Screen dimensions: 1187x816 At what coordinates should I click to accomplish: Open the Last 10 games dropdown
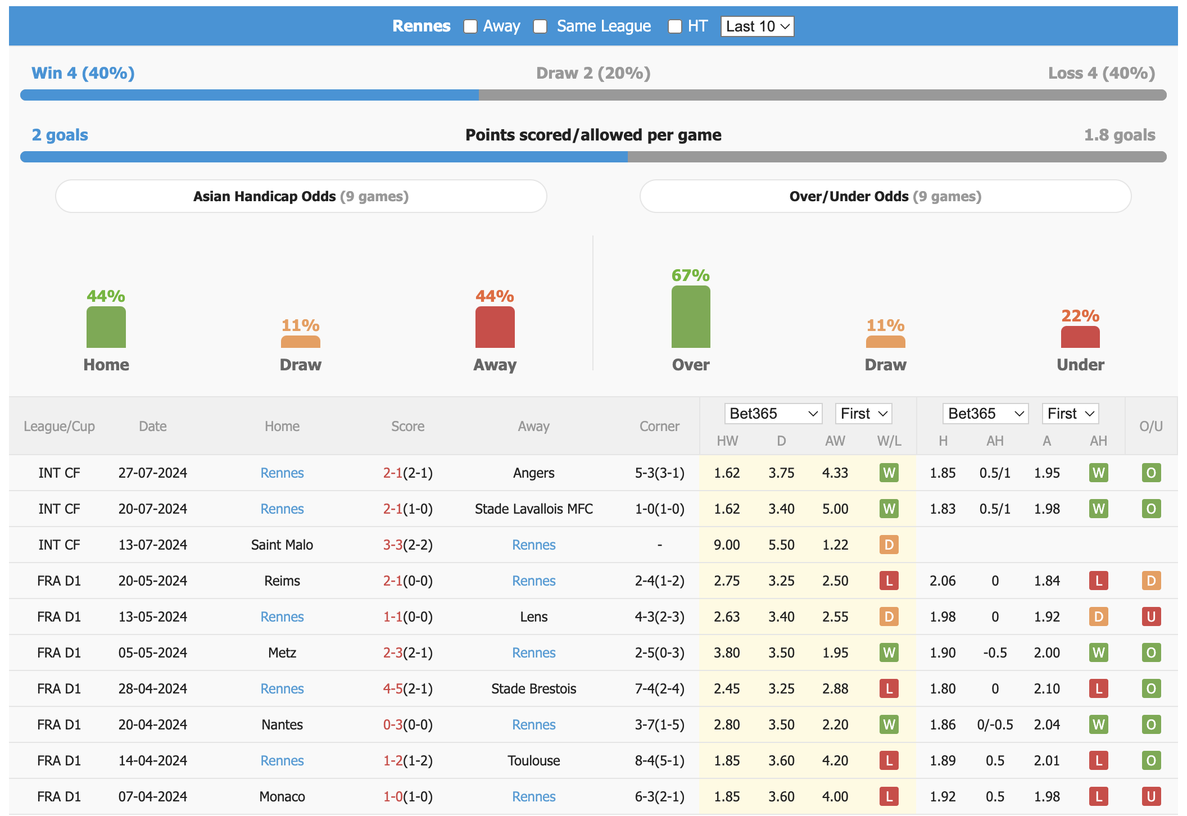coord(757,26)
